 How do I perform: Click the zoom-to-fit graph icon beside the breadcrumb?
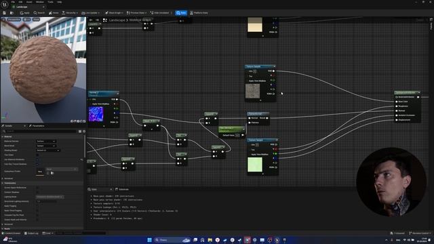pos(105,20)
